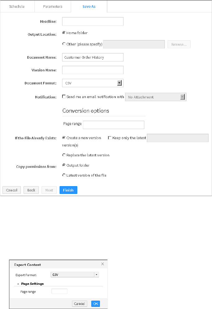This screenshot has height=309, width=212.
Task: Click the Finish button
Action: point(68,190)
